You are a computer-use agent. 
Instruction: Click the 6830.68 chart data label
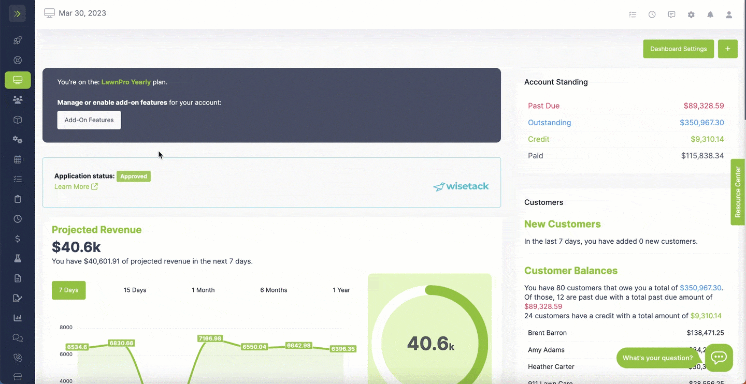(122, 343)
